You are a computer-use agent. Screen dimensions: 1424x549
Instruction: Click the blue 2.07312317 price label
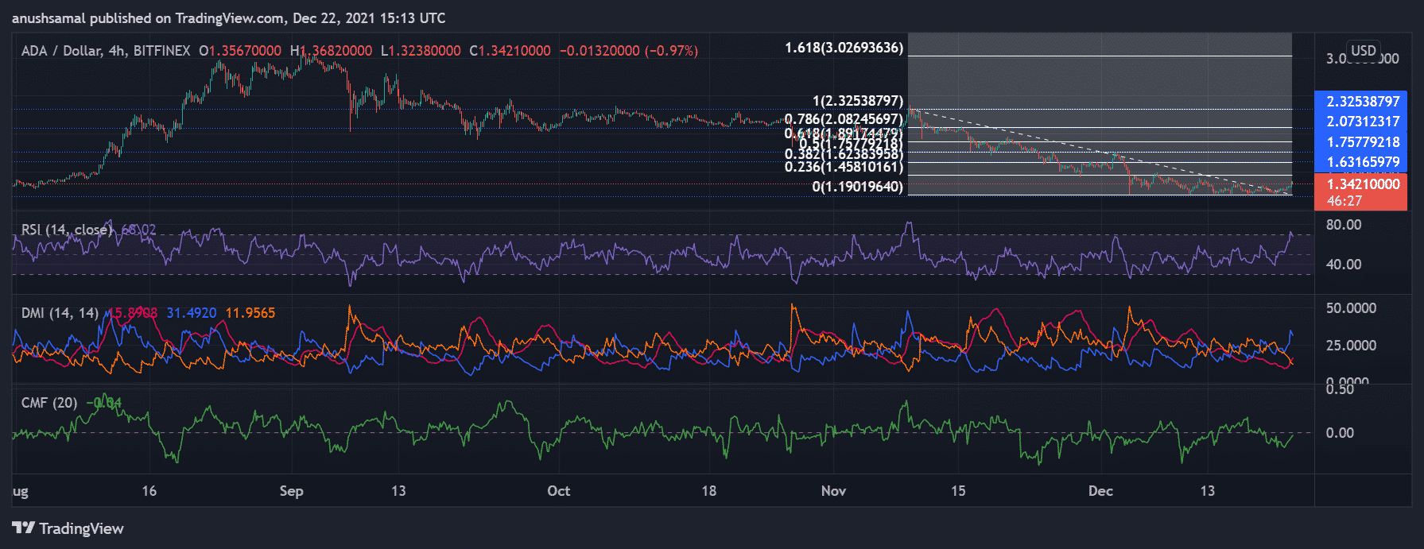pos(1362,122)
